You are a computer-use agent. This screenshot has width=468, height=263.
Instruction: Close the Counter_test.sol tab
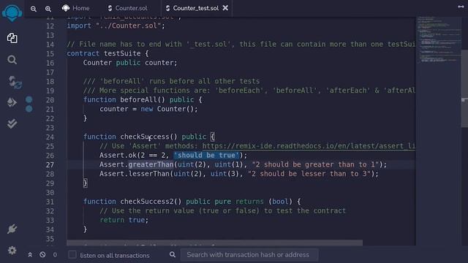click(225, 8)
